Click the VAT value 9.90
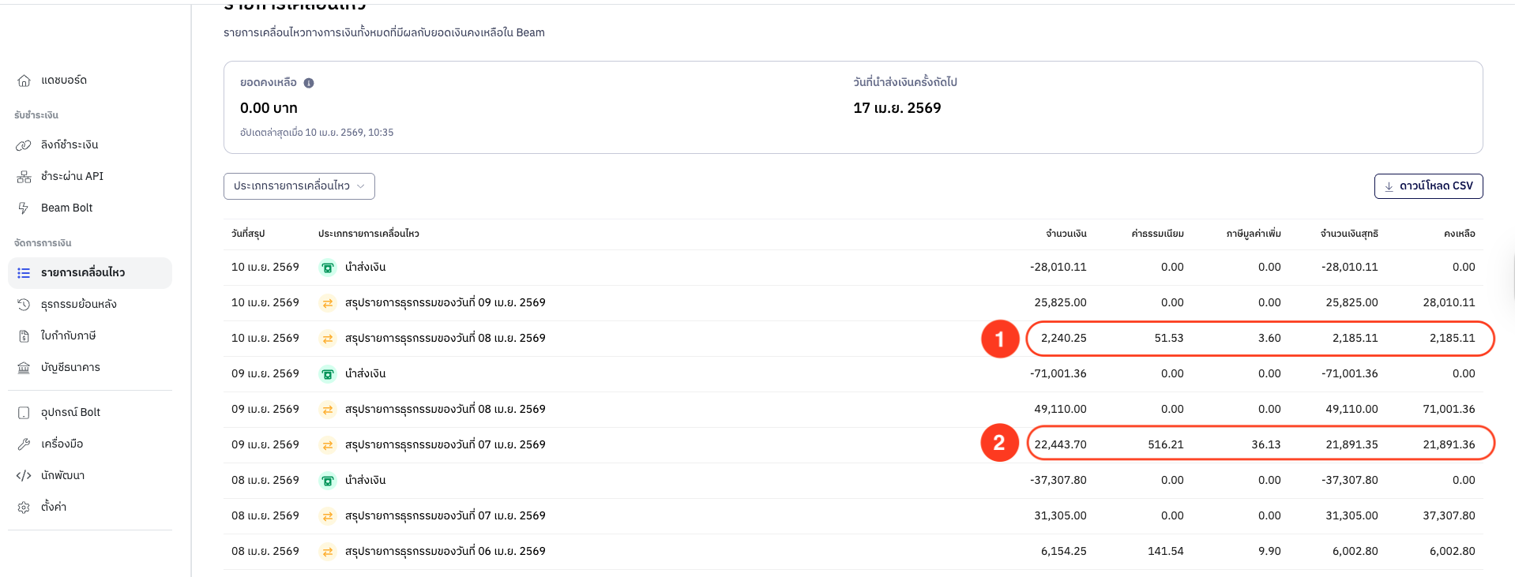This screenshot has height=577, width=1515. click(x=1269, y=552)
